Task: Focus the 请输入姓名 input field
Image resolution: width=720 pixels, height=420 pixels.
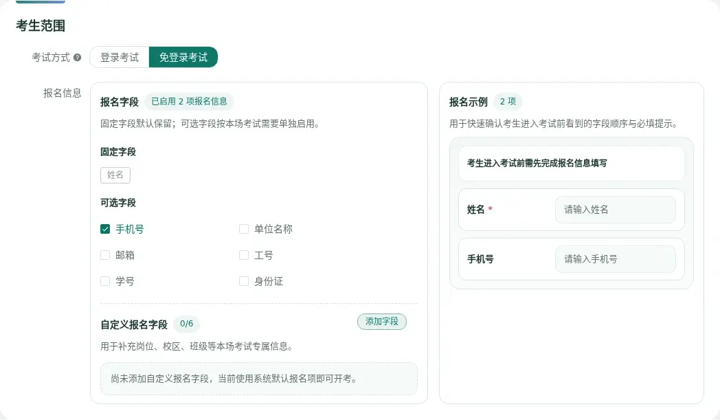Action: tap(616, 210)
